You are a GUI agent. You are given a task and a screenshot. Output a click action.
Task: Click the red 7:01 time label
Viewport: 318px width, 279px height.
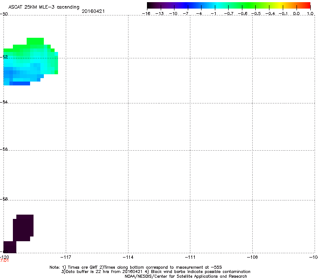(x=4, y=261)
